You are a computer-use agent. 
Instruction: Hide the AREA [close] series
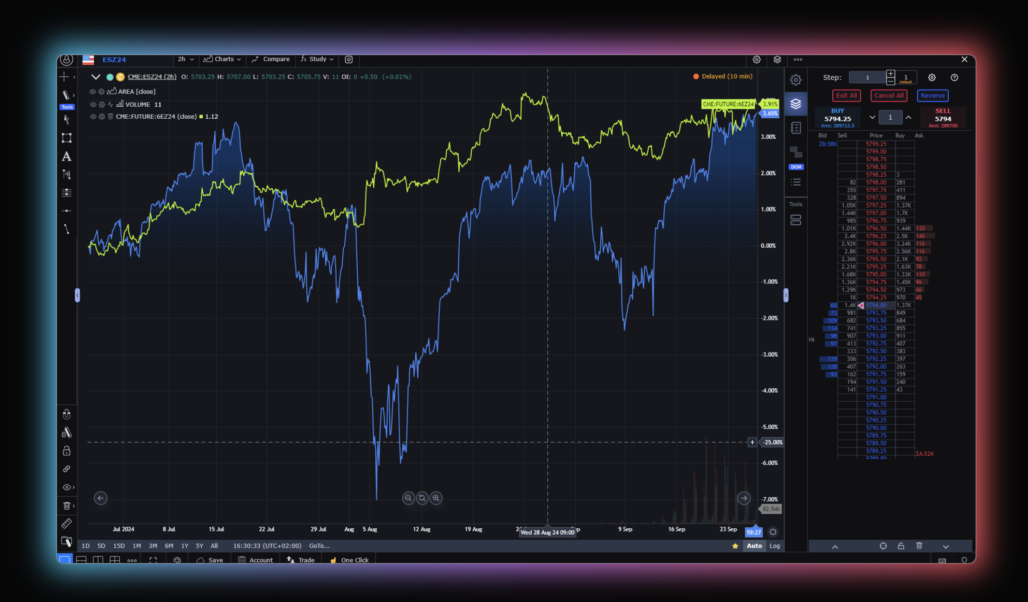coord(92,91)
